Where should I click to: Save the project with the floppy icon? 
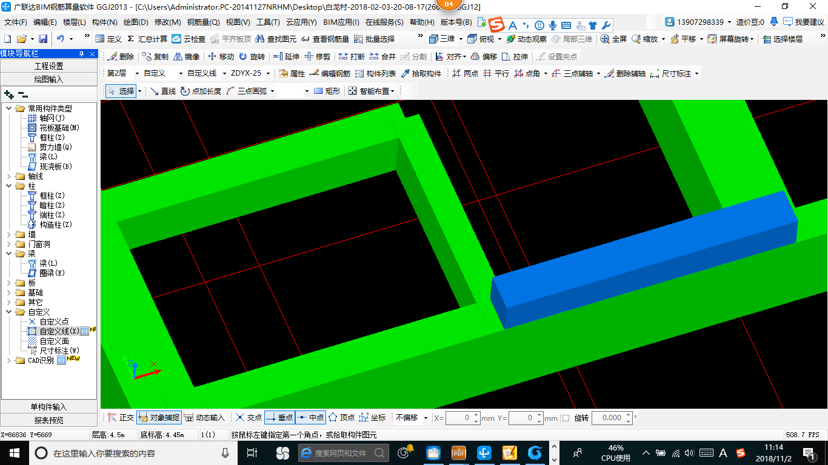[42, 39]
